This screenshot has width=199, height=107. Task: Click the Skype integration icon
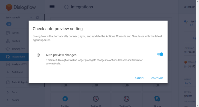157,99
